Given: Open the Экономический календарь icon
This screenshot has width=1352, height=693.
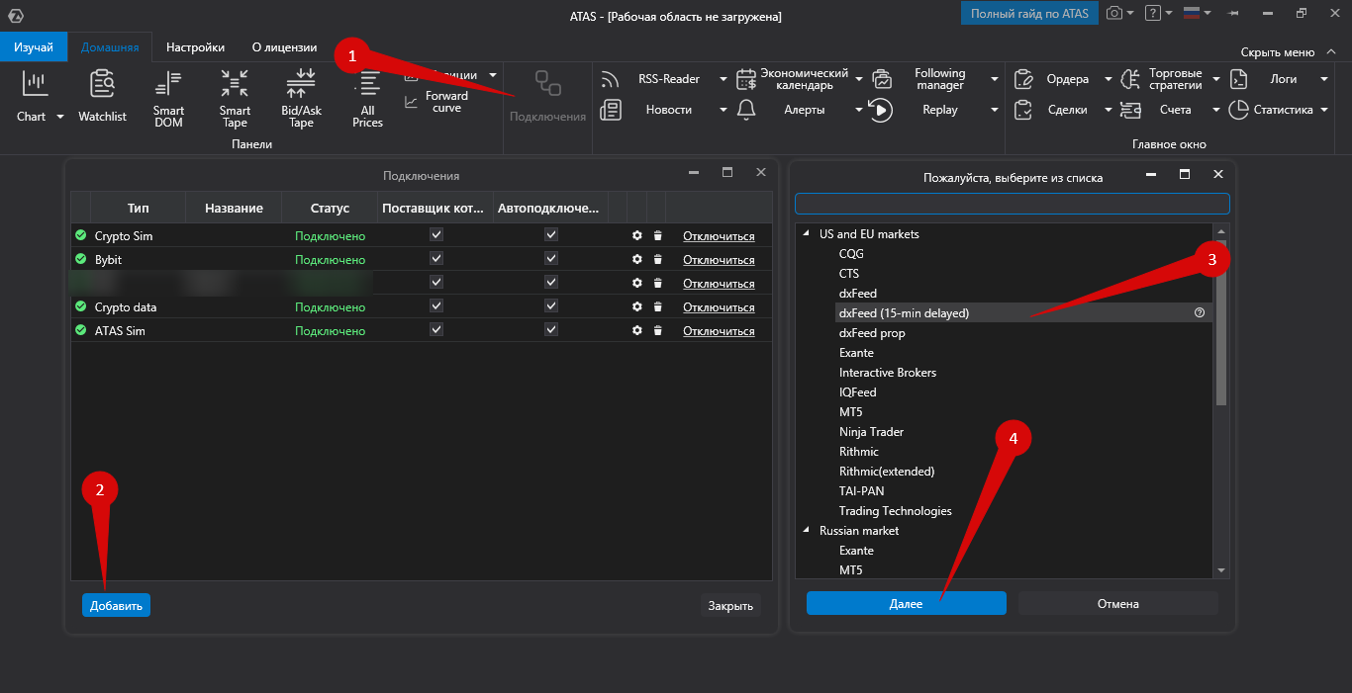Looking at the screenshot, I should (x=746, y=79).
